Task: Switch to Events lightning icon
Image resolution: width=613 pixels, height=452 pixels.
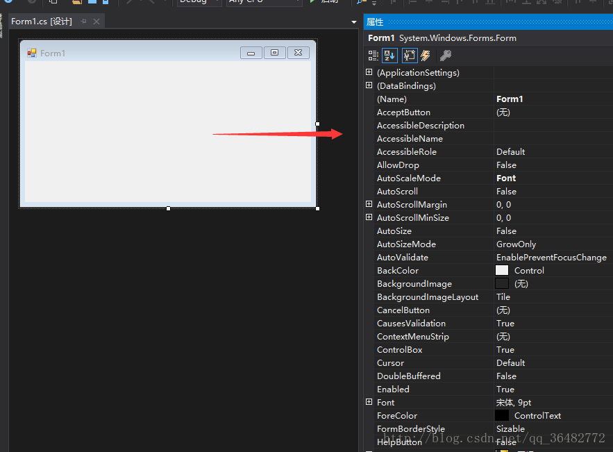Action: (426, 56)
